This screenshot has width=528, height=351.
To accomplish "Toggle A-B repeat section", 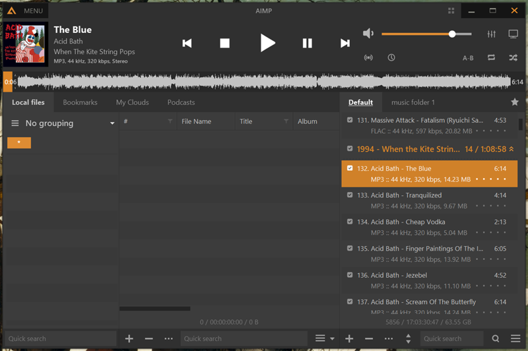I will (x=468, y=58).
